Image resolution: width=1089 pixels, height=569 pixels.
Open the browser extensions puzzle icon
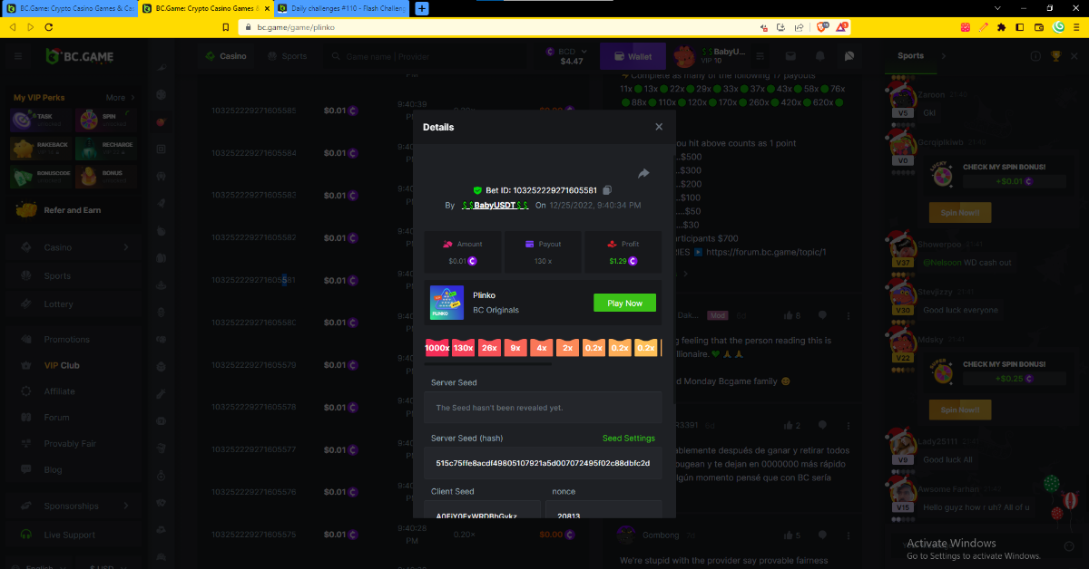tap(1001, 27)
